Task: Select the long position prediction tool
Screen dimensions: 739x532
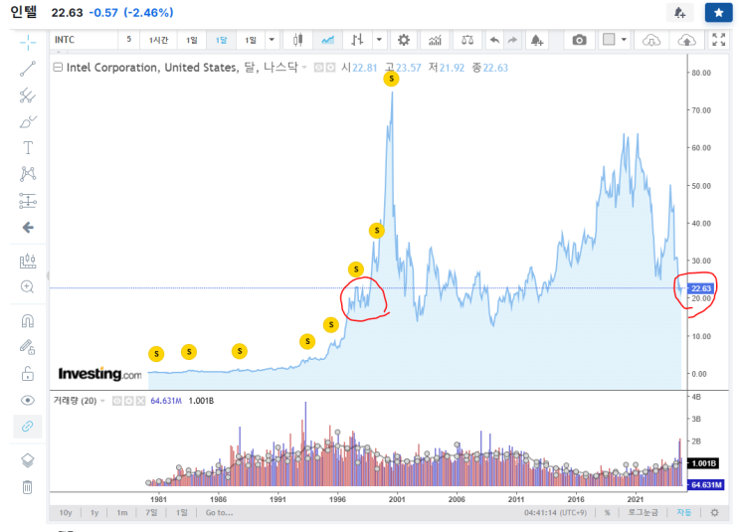Action: (x=28, y=201)
